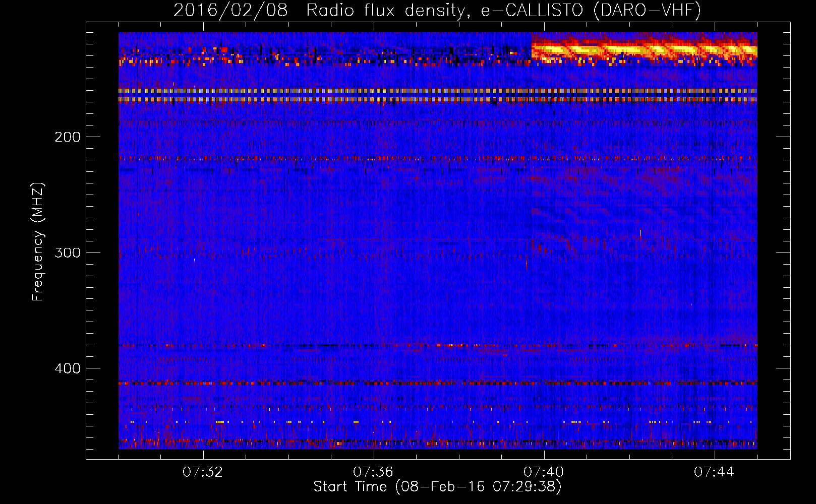The width and height of the screenshot is (816, 504).
Task: Click the 07:32 time tick label
Action: coord(203,472)
